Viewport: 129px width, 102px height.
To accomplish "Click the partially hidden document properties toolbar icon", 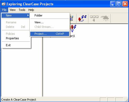I will 72,18.
